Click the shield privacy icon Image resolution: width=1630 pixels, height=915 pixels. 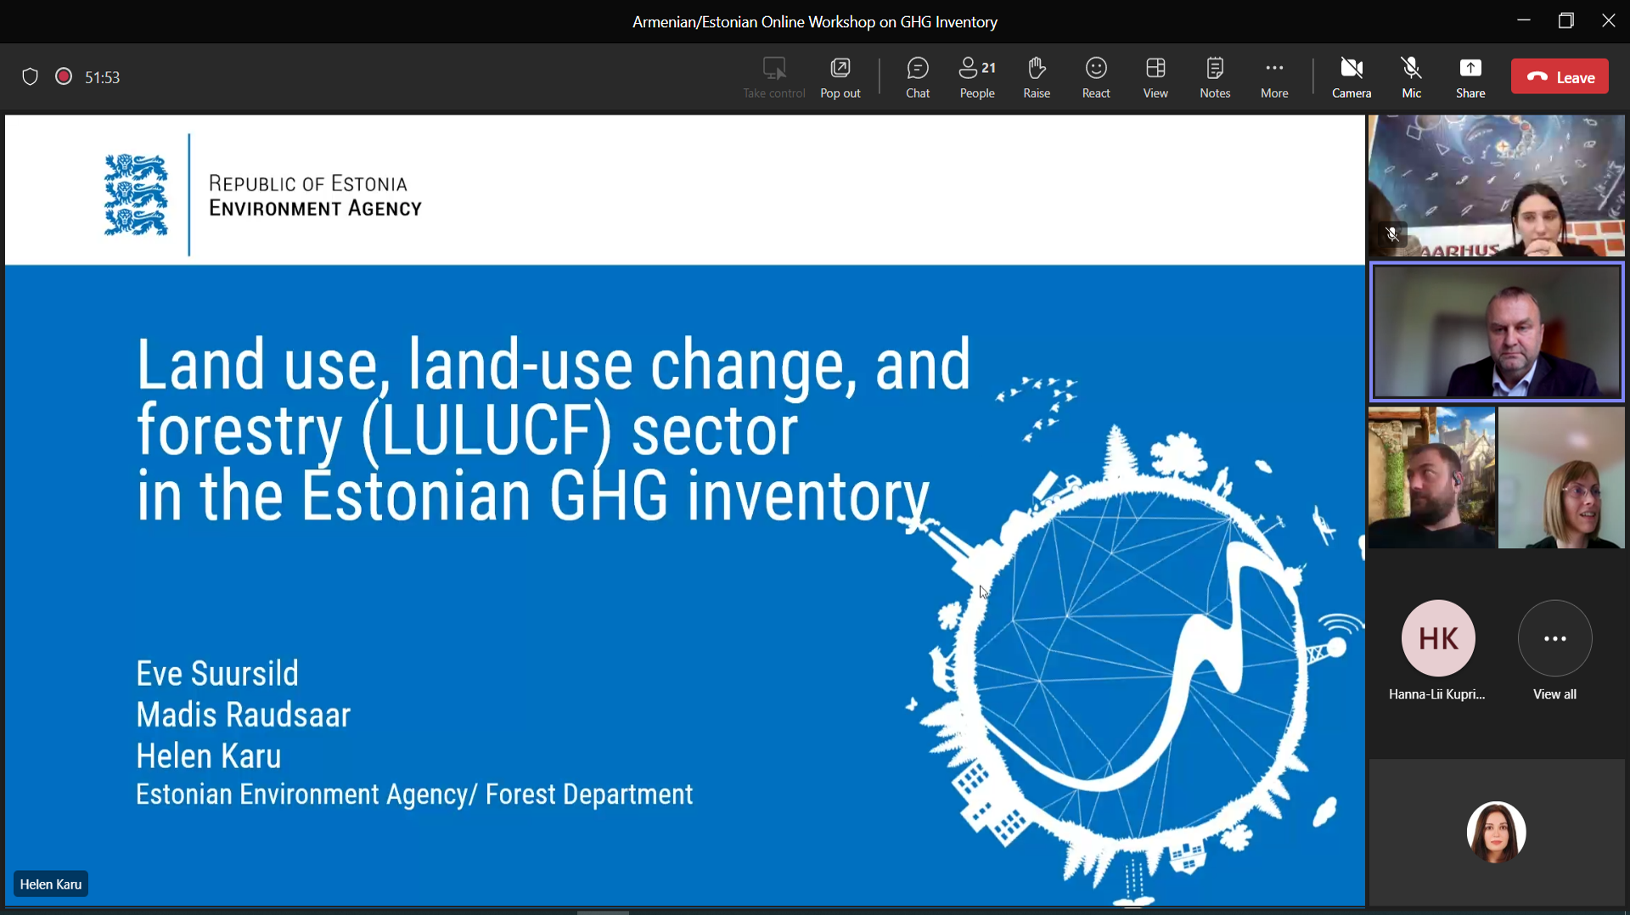[30, 77]
